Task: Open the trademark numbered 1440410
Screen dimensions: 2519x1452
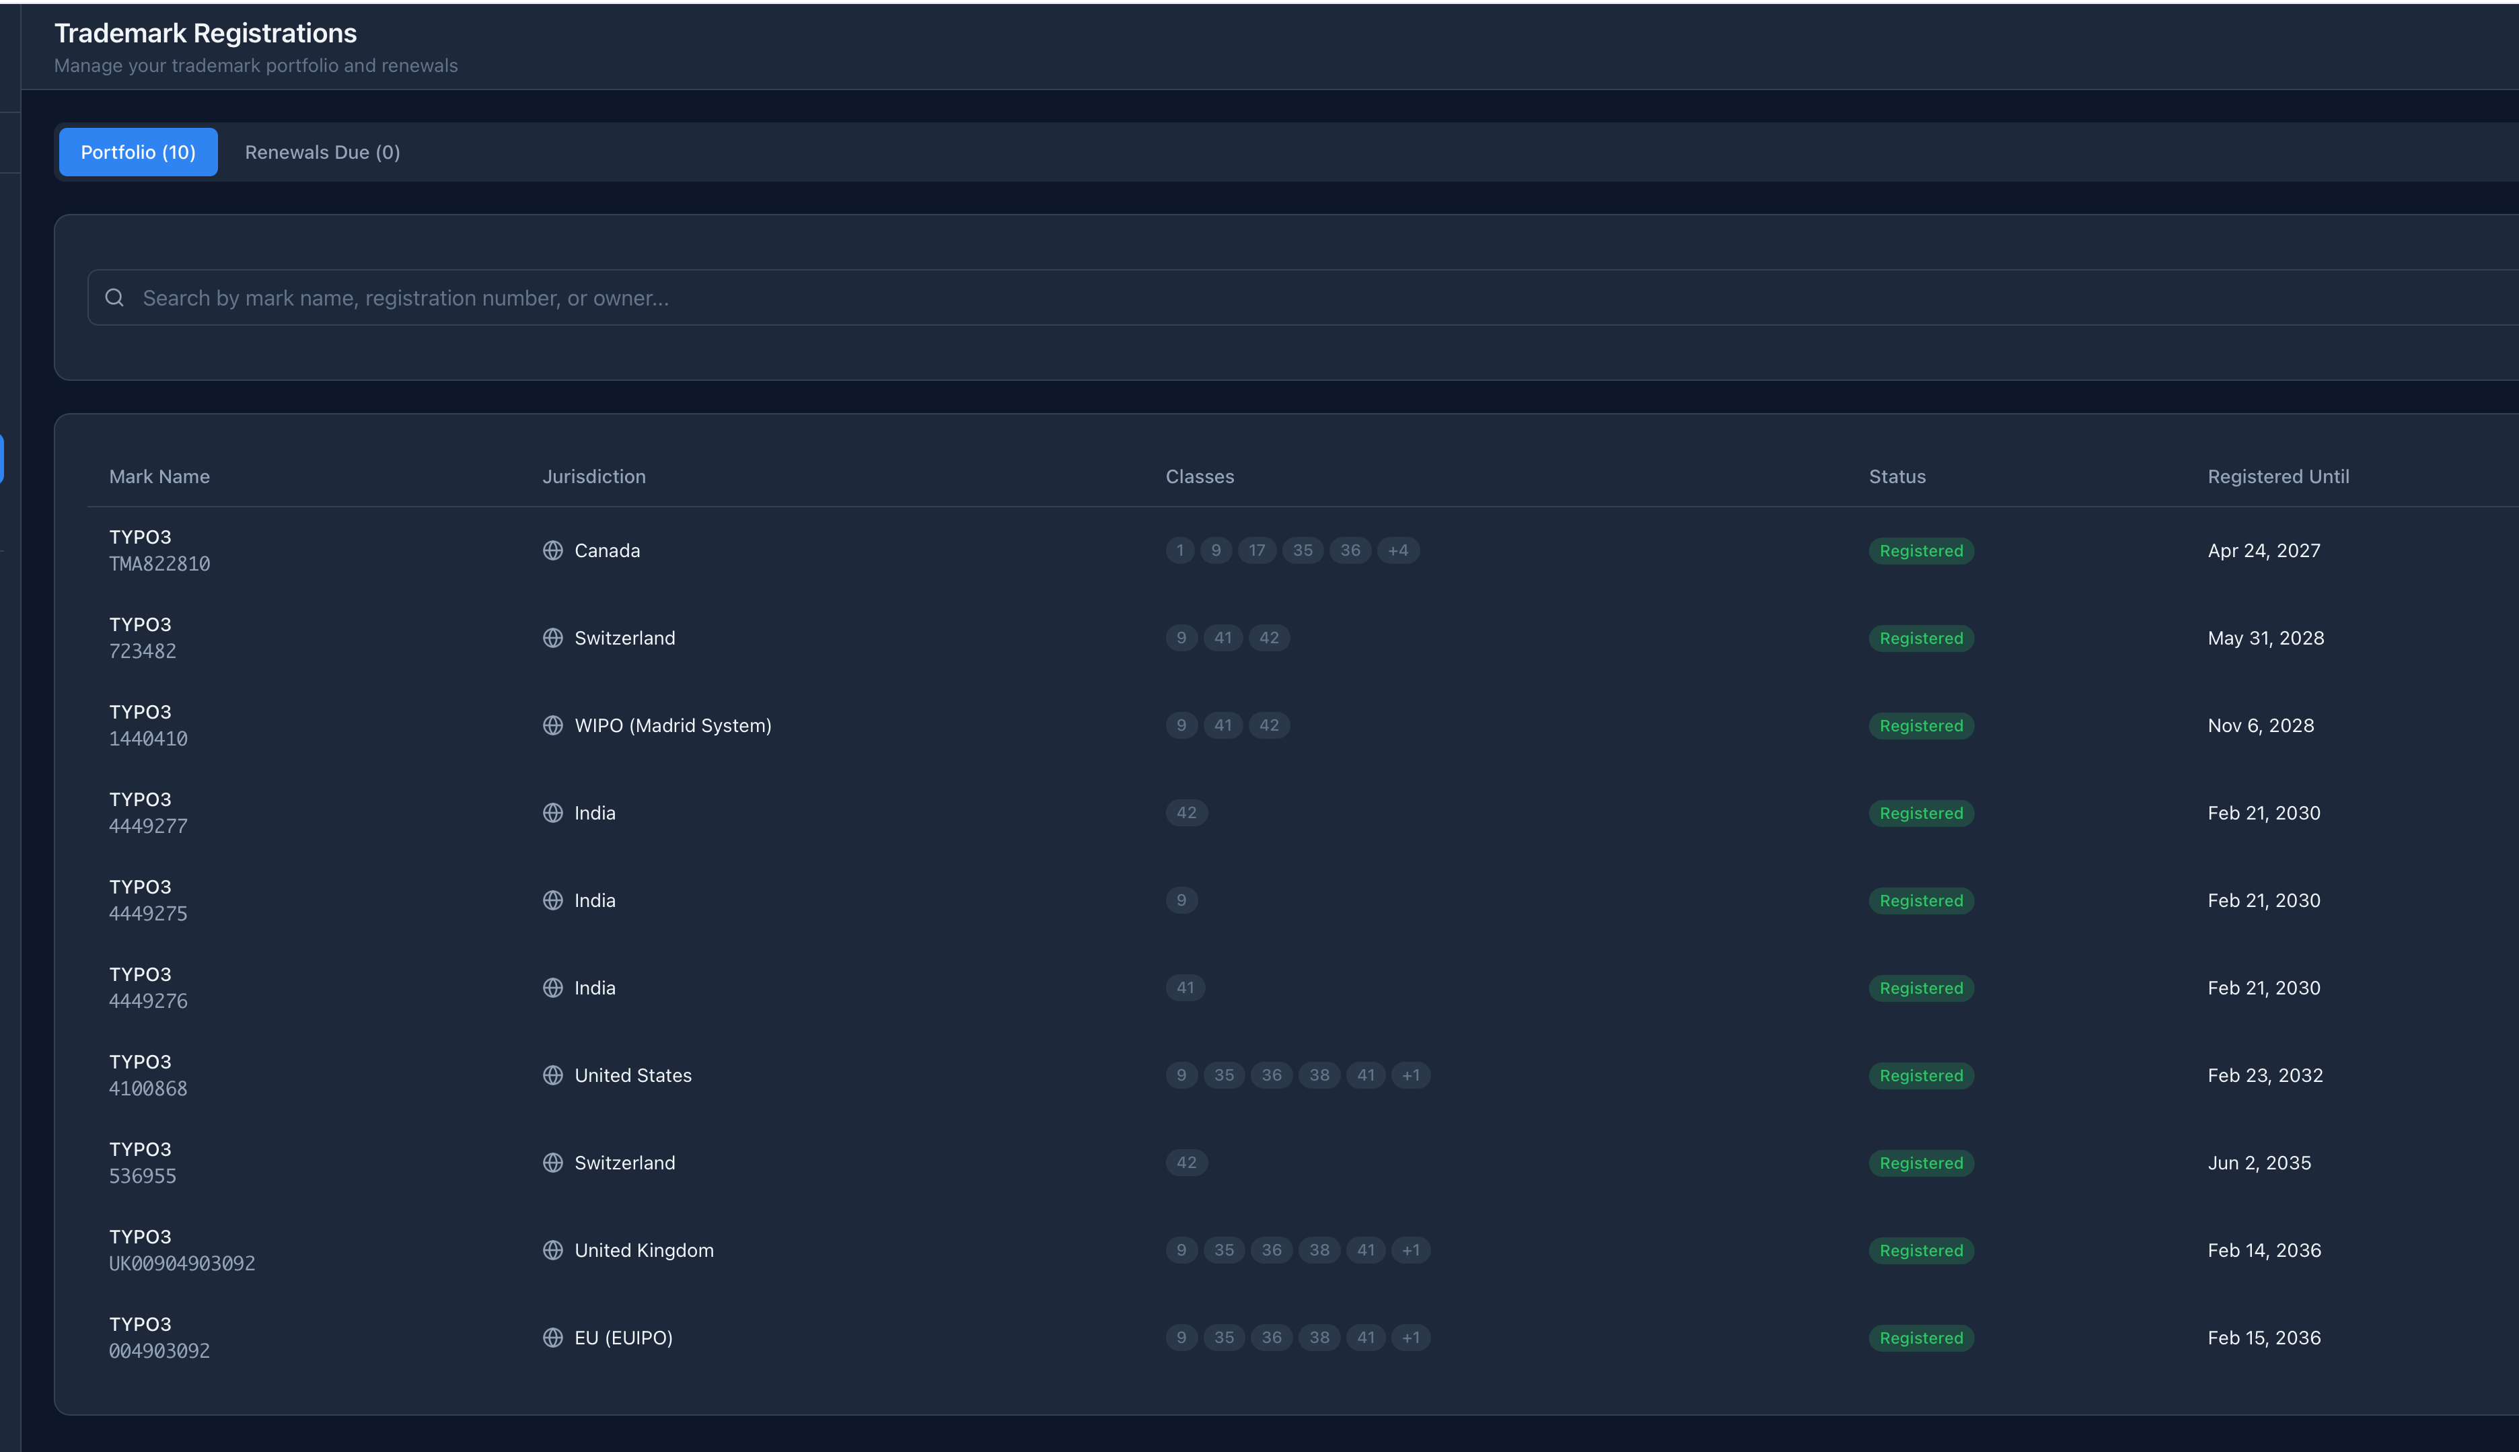Action: pos(149,739)
